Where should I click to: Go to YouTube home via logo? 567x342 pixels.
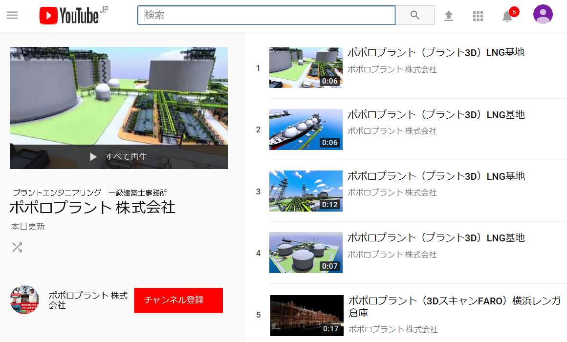tap(73, 15)
